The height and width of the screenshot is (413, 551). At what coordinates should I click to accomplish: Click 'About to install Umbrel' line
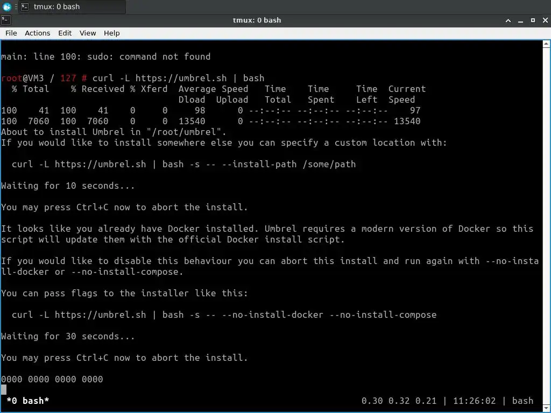[114, 132]
